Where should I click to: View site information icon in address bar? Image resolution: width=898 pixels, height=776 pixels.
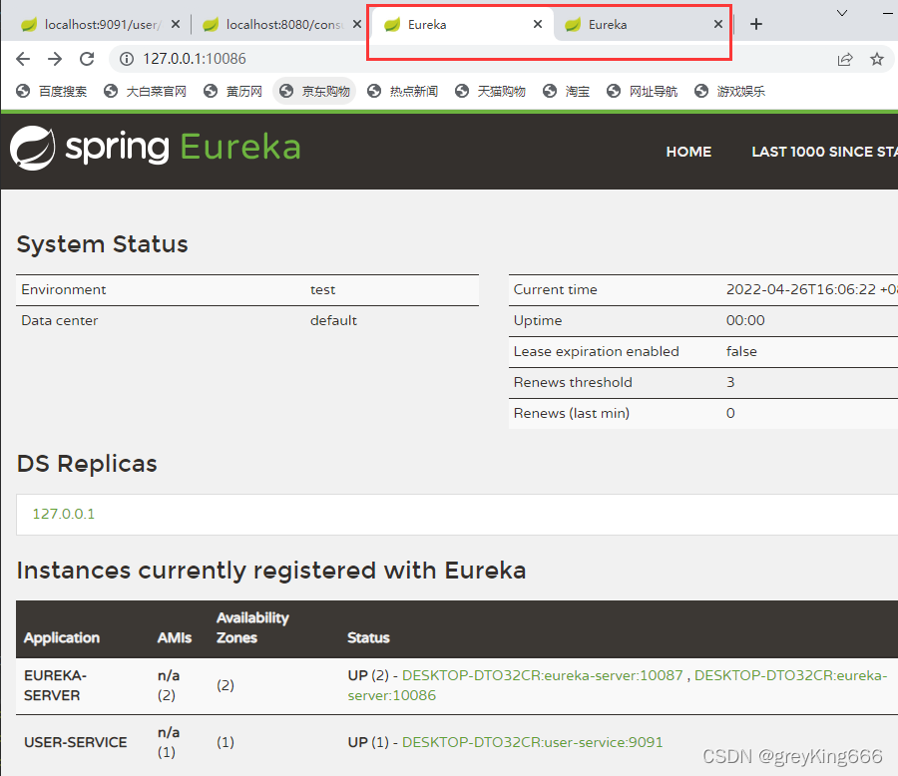coord(127,59)
